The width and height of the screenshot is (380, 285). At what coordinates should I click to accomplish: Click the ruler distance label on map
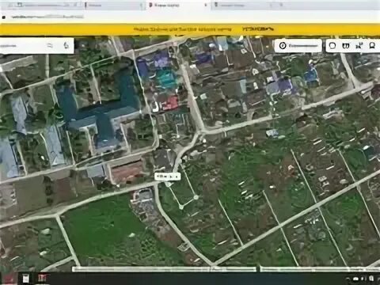point(162,177)
